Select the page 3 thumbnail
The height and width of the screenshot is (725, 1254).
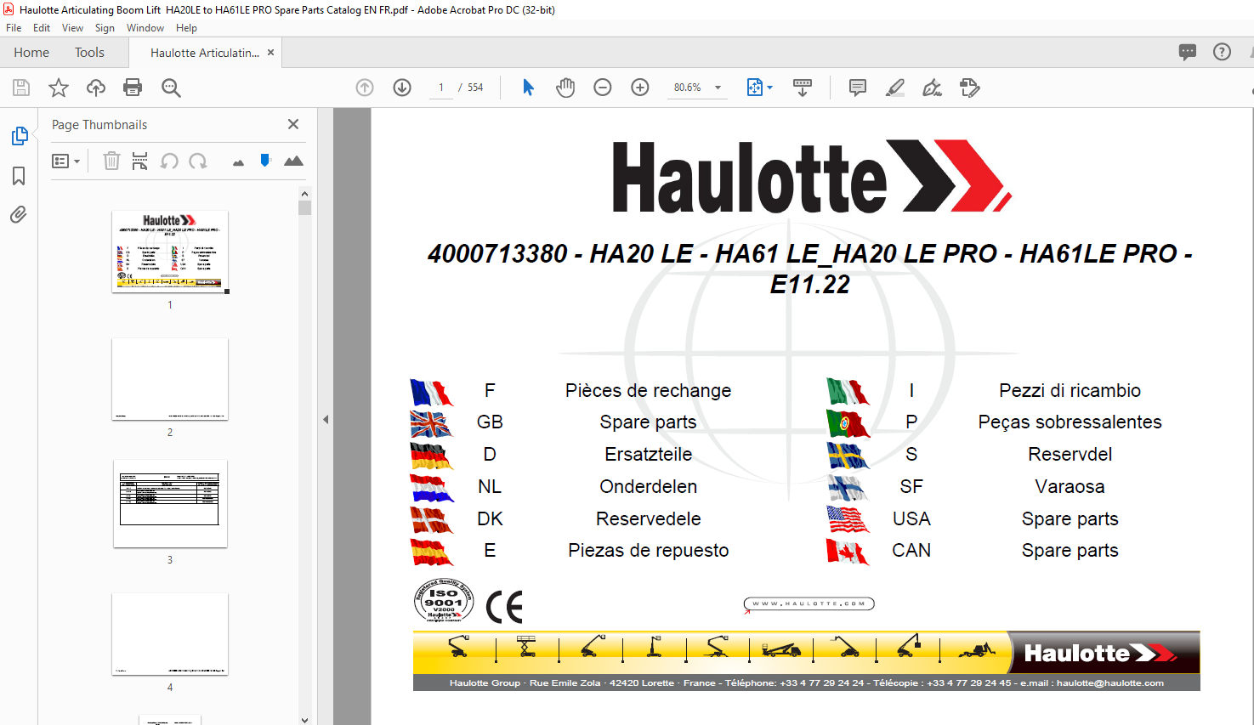coord(170,504)
